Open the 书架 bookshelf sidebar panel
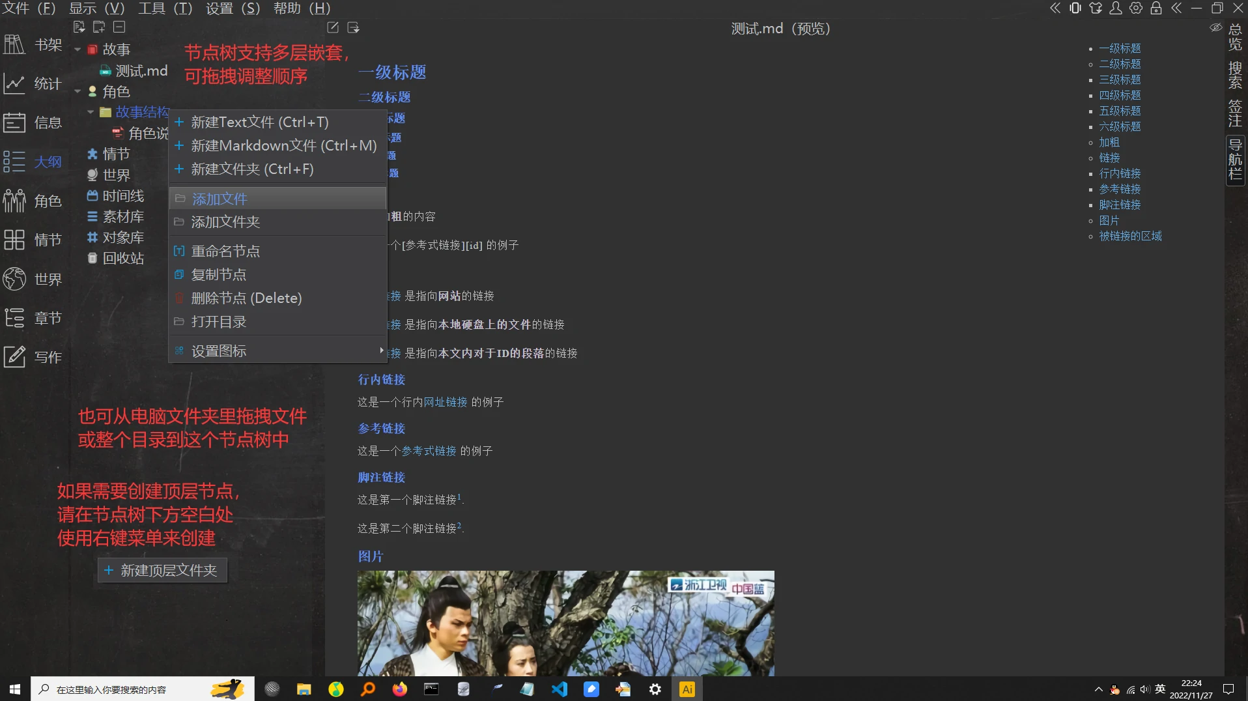This screenshot has height=701, width=1248. [x=33, y=45]
